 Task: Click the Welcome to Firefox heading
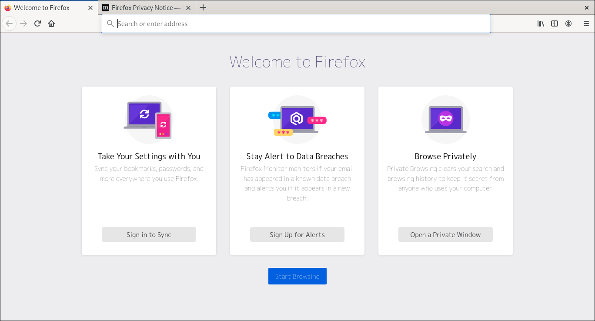click(x=297, y=62)
